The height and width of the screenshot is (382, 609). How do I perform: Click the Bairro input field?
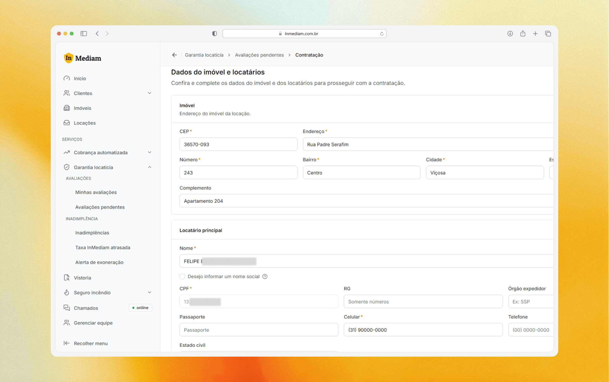click(362, 173)
